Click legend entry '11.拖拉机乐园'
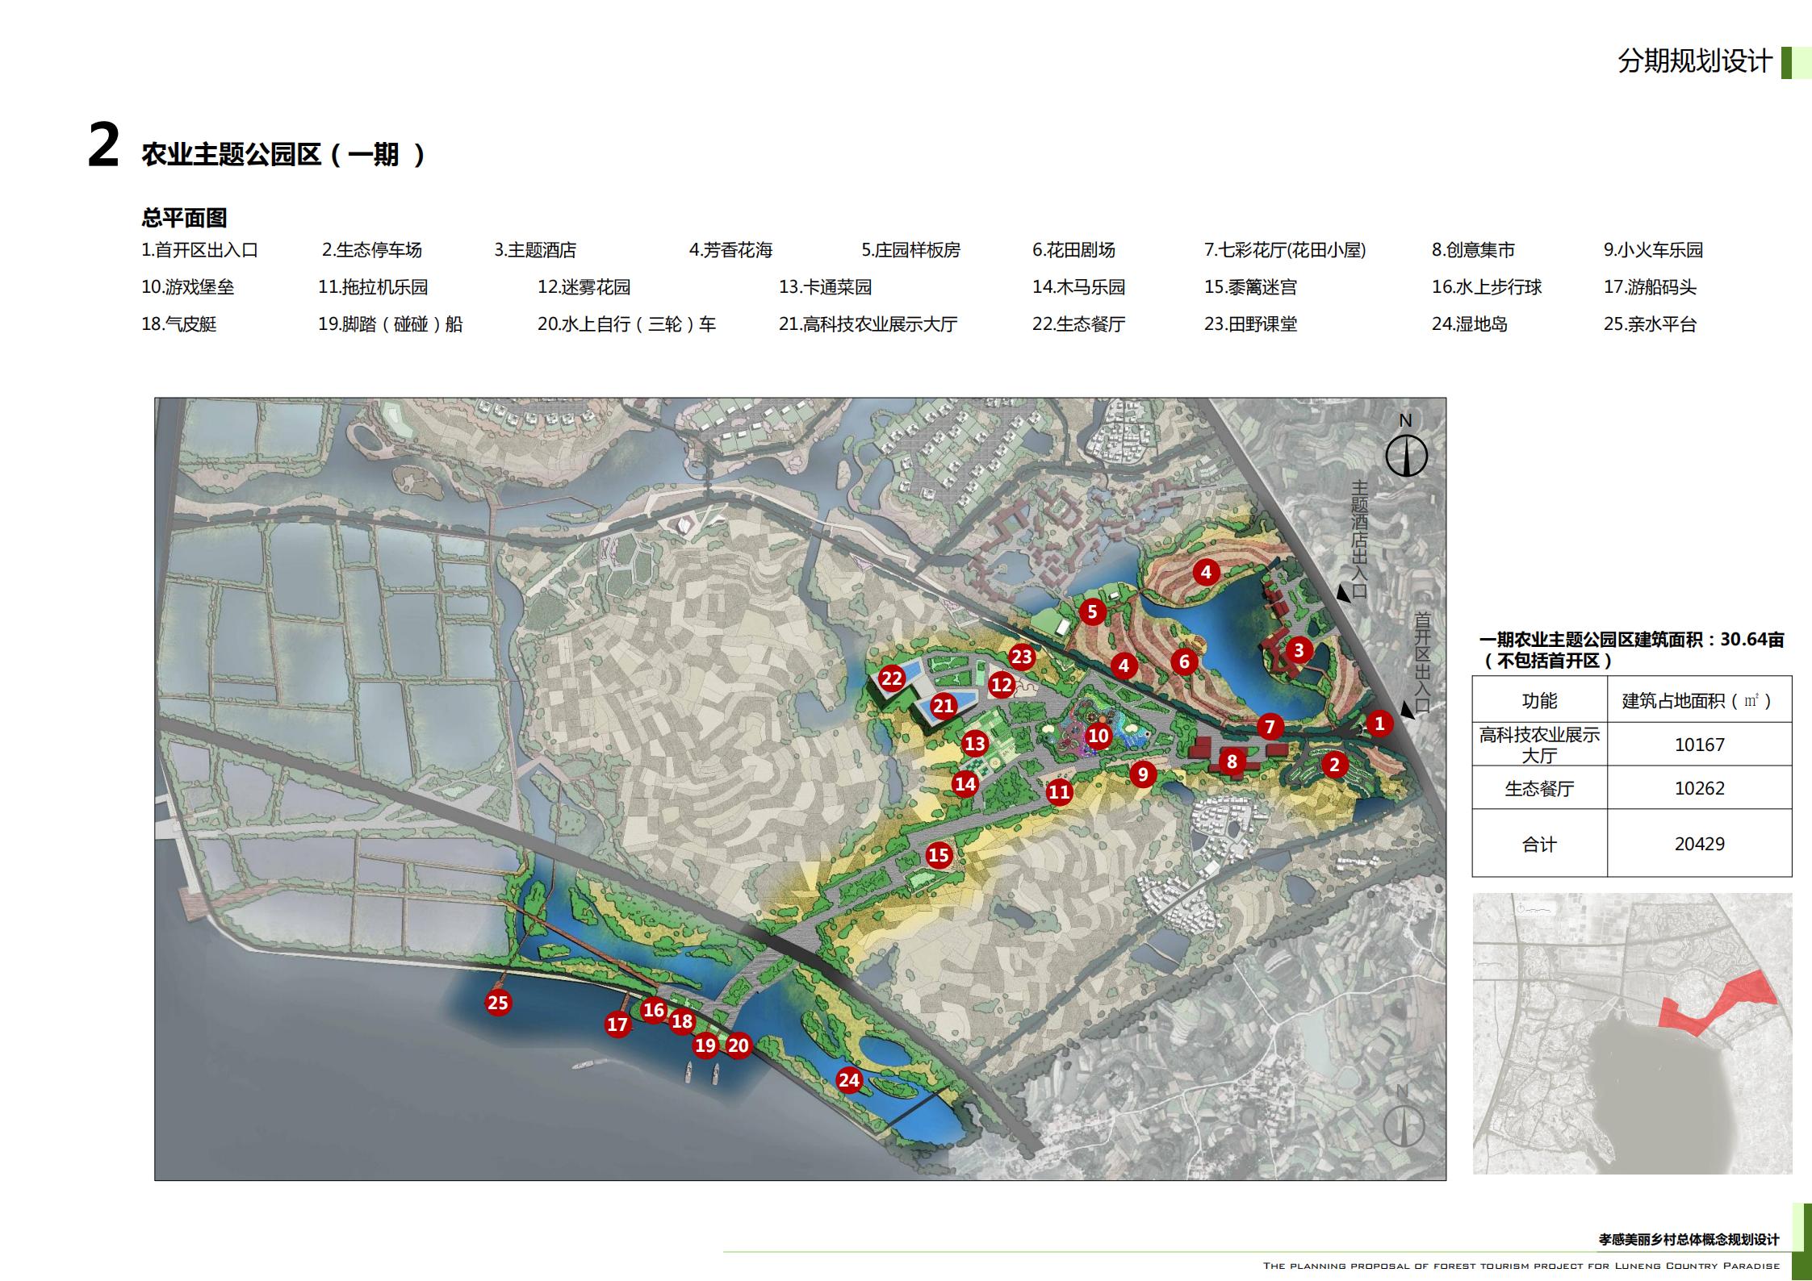This screenshot has width=1812, height=1281. point(374,287)
